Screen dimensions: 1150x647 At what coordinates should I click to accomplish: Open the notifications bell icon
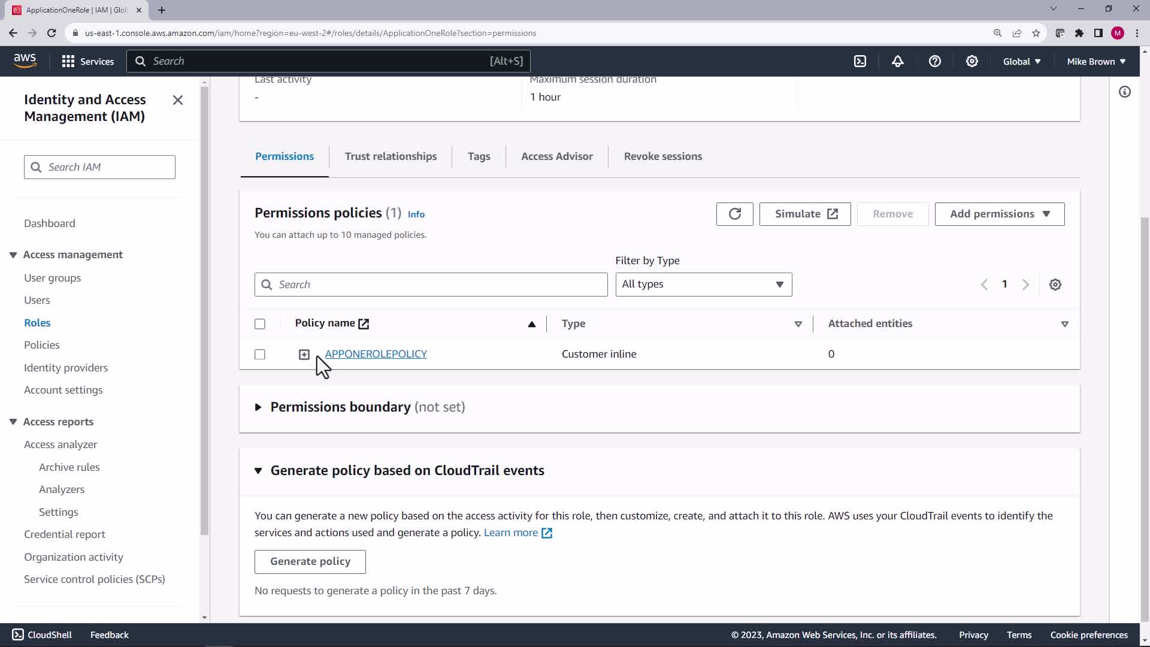tap(897, 61)
